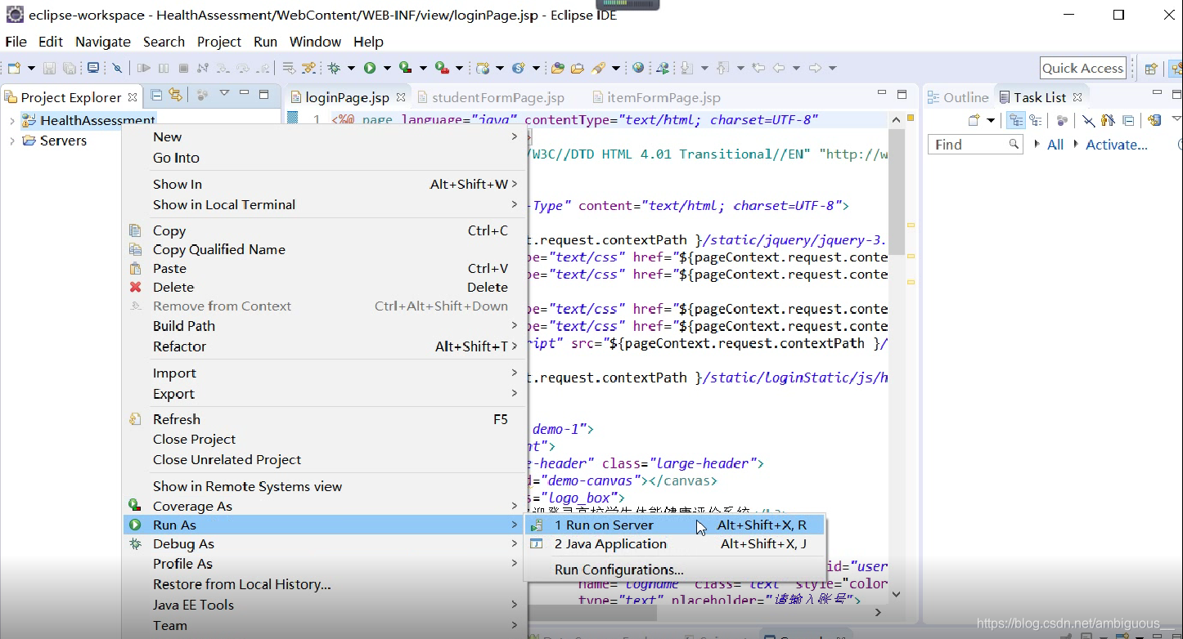The width and height of the screenshot is (1183, 639).
Task: Click the Resume debug icon
Action: [144, 68]
